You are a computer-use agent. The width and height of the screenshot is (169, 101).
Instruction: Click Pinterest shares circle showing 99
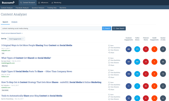[x=146, y=86]
